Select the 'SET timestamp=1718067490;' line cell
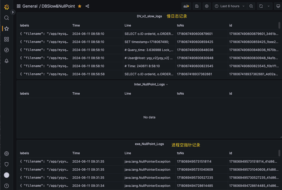This screenshot has width=282, height=190. pyautogui.click(x=149, y=42)
